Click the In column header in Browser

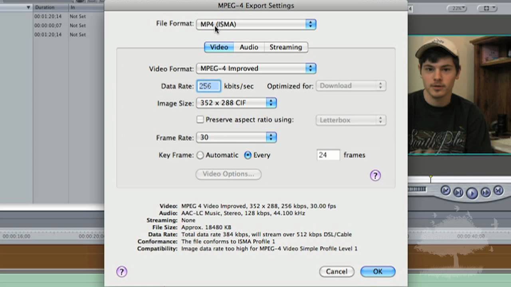86,7
